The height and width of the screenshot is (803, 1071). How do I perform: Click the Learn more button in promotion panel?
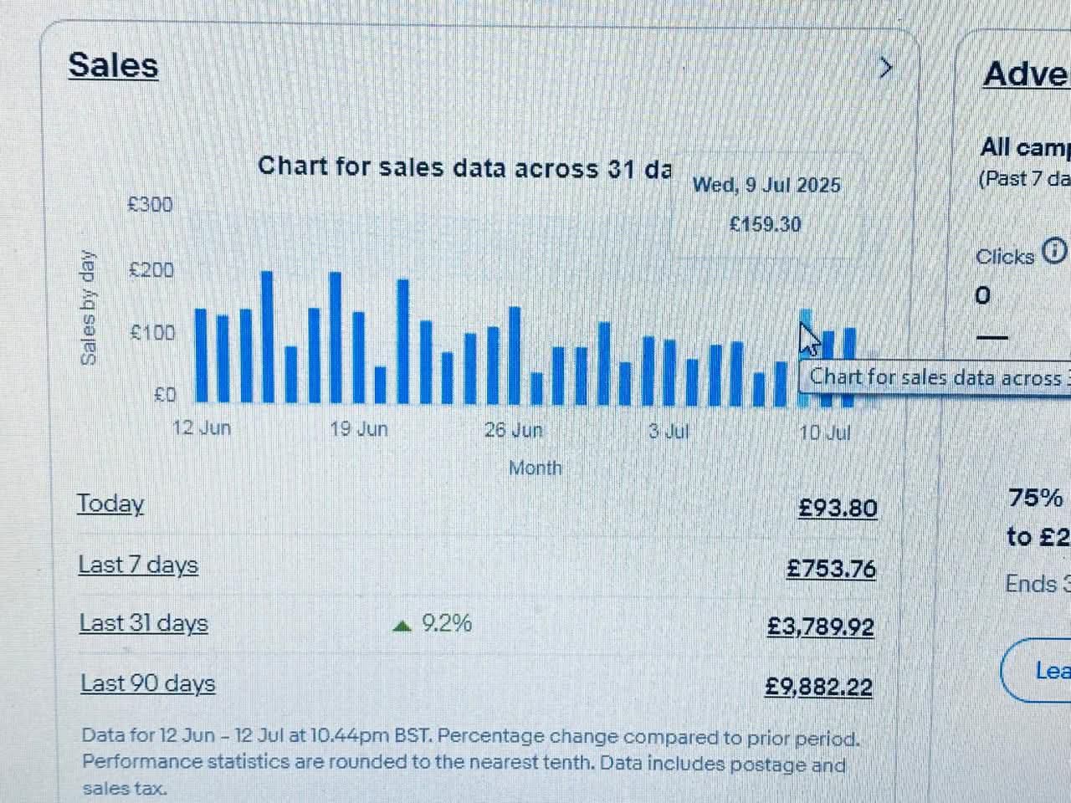click(x=1038, y=670)
